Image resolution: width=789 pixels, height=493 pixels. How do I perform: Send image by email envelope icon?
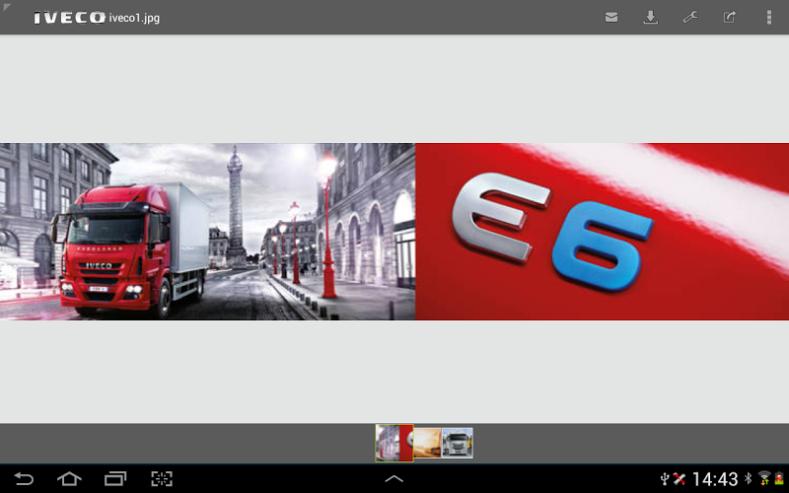[x=611, y=18]
